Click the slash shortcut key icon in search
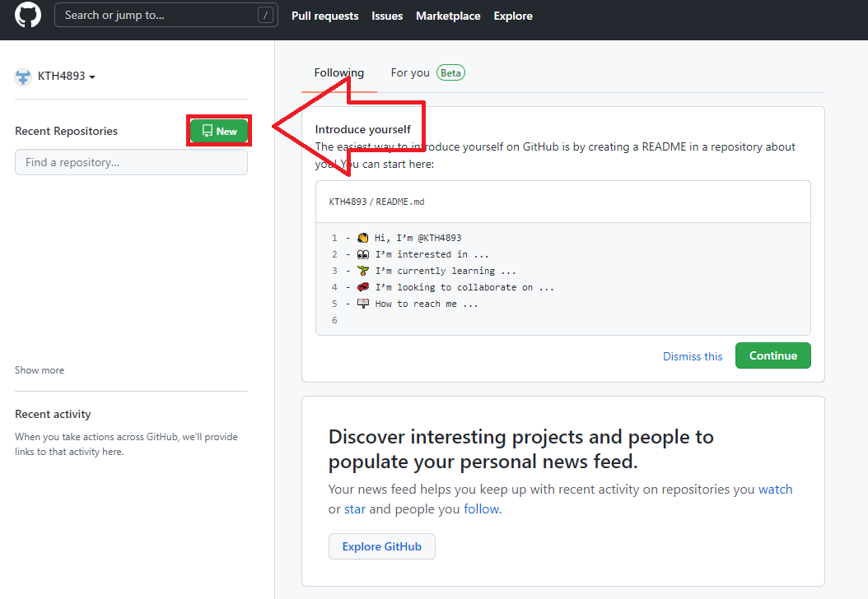 point(265,15)
